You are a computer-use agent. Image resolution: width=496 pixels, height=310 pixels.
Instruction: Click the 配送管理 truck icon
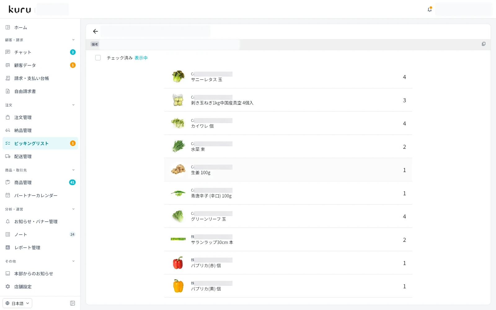point(8,156)
